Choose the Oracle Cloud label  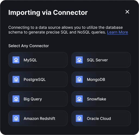[x=99, y=118]
